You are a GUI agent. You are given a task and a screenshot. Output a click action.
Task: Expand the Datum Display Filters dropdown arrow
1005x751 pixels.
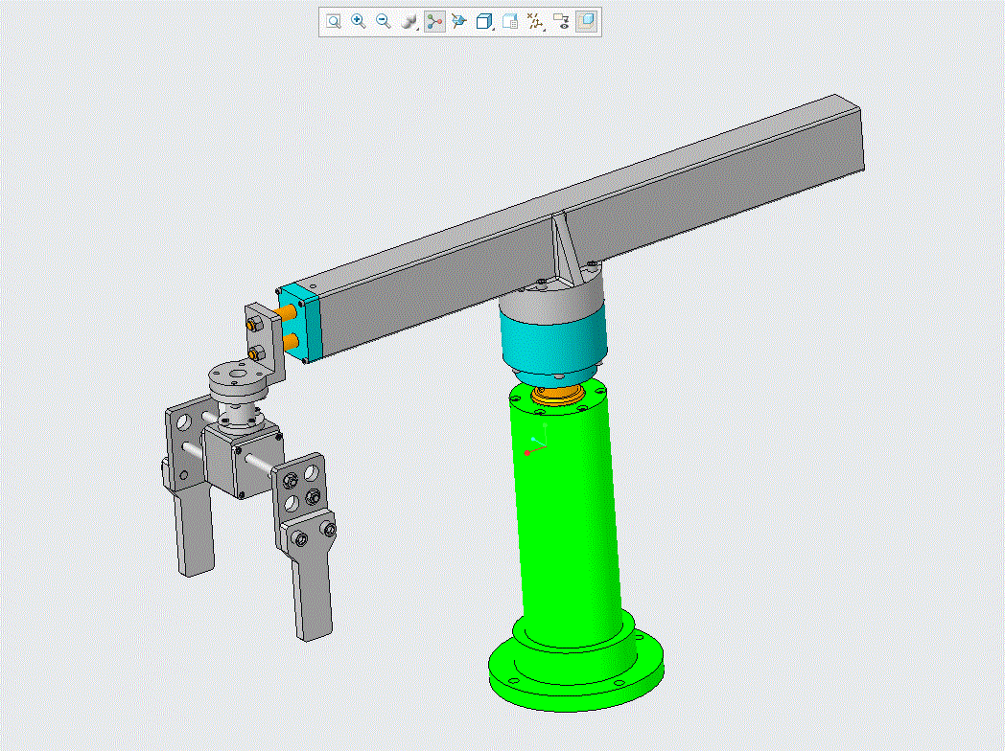coord(544,28)
